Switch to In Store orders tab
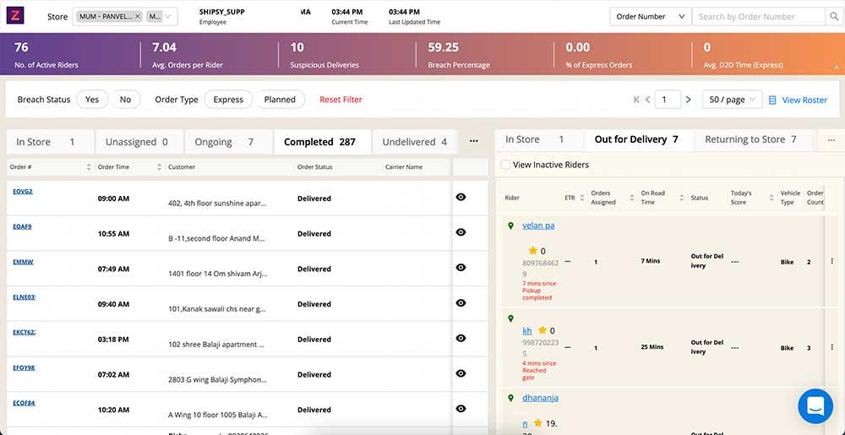 click(50, 142)
